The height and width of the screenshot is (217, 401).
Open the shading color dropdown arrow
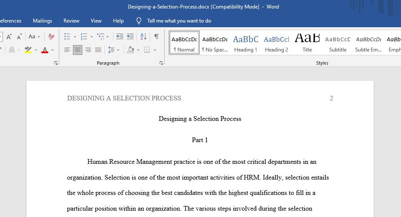[138, 50]
